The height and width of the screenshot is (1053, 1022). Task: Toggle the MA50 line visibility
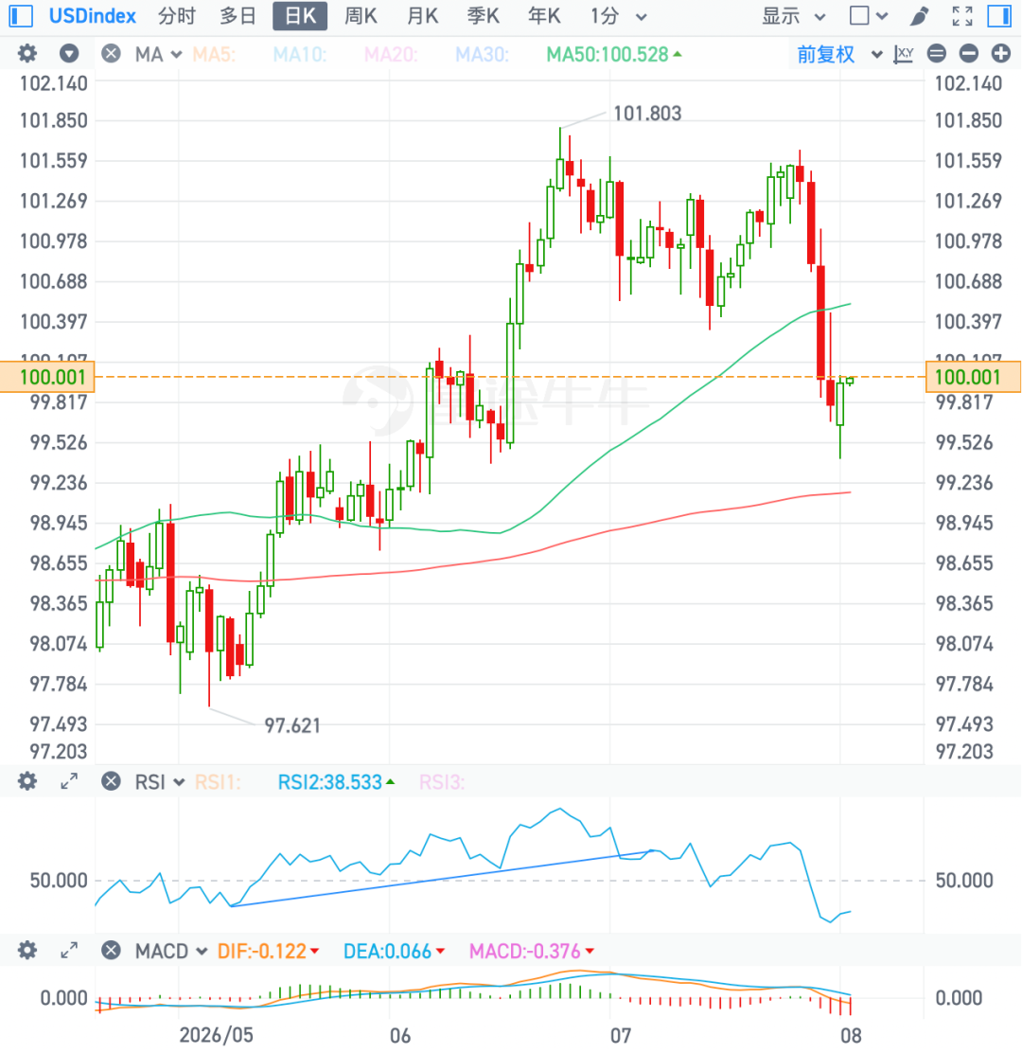613,54
